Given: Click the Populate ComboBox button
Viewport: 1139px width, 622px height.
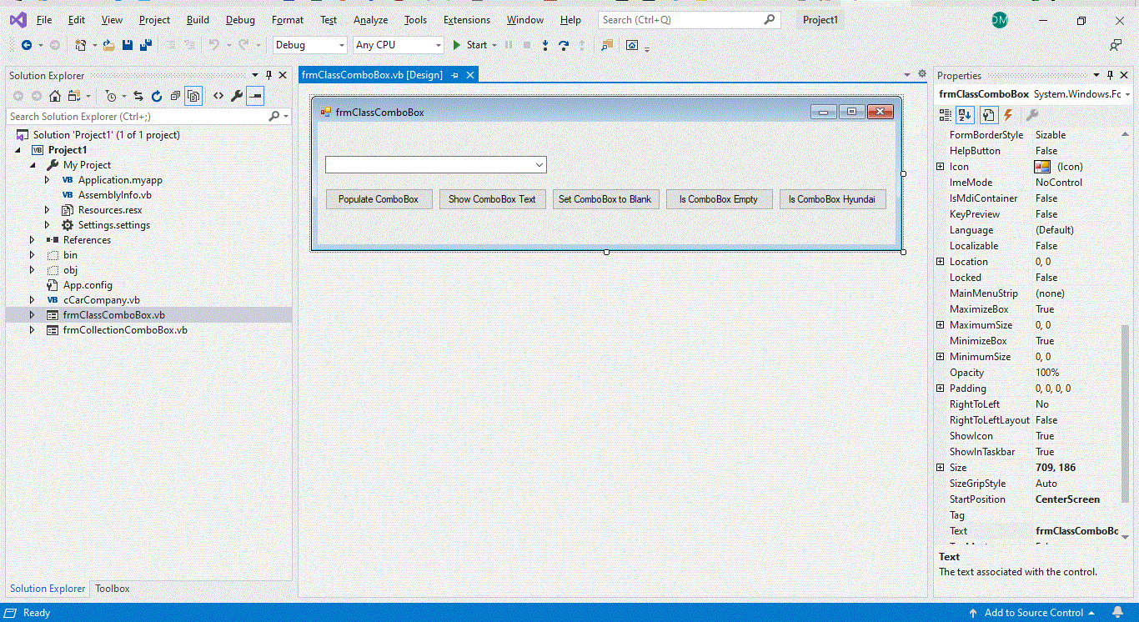Looking at the screenshot, I should 379,199.
